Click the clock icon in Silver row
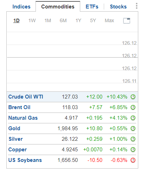146x170 pixels. click(x=133, y=139)
